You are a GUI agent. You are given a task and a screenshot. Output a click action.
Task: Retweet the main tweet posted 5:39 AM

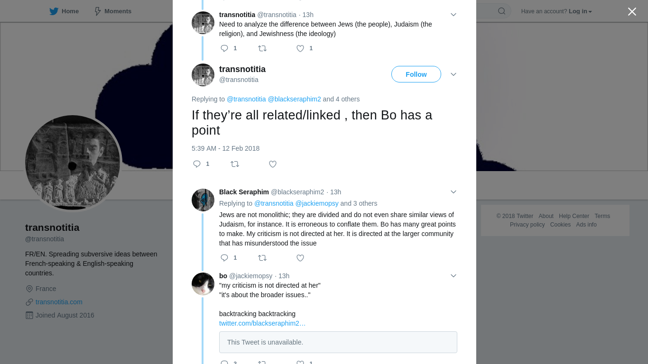[235, 164]
